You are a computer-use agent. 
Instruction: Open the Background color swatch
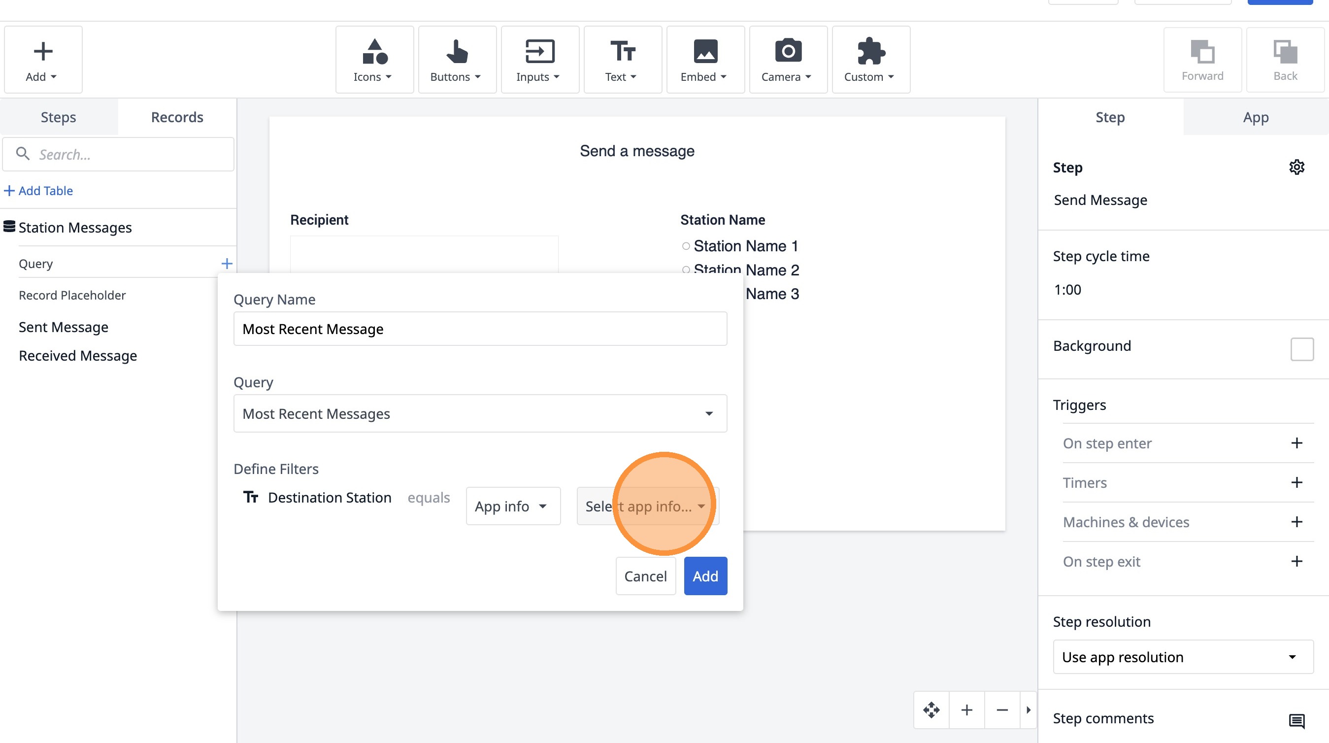(1301, 349)
